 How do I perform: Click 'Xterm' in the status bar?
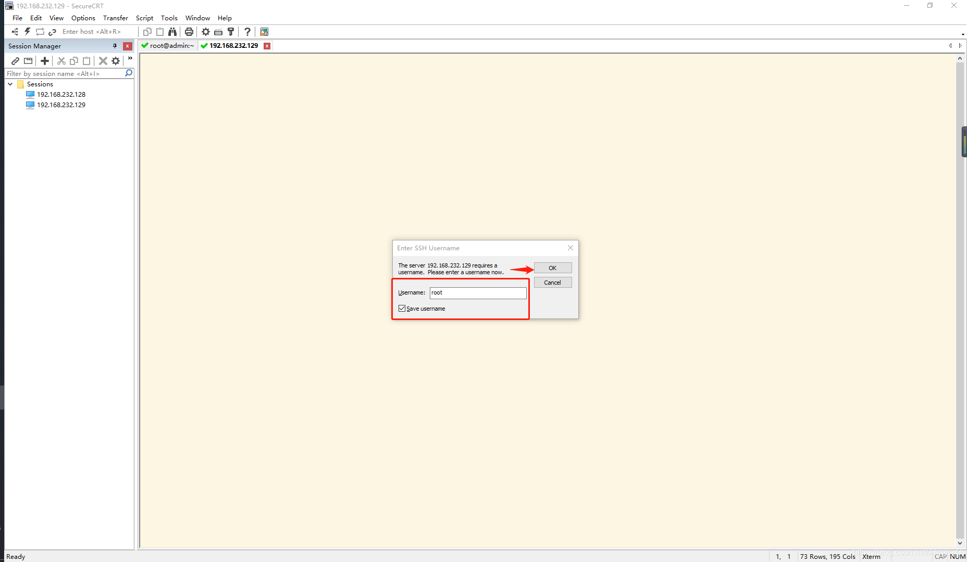[871, 556]
